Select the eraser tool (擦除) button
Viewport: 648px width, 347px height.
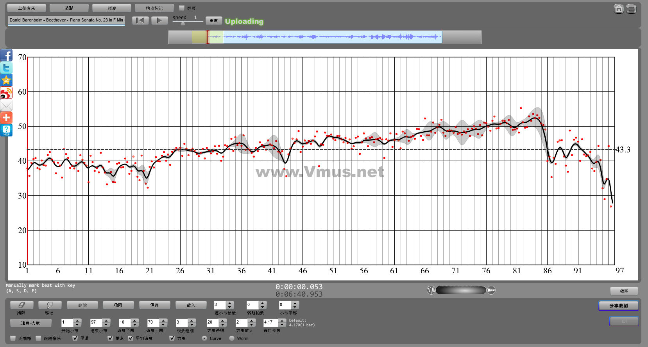(21, 305)
